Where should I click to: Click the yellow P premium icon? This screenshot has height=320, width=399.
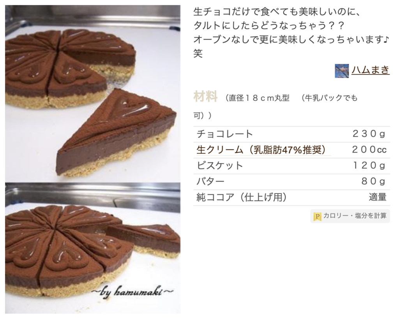pyautogui.click(x=317, y=216)
